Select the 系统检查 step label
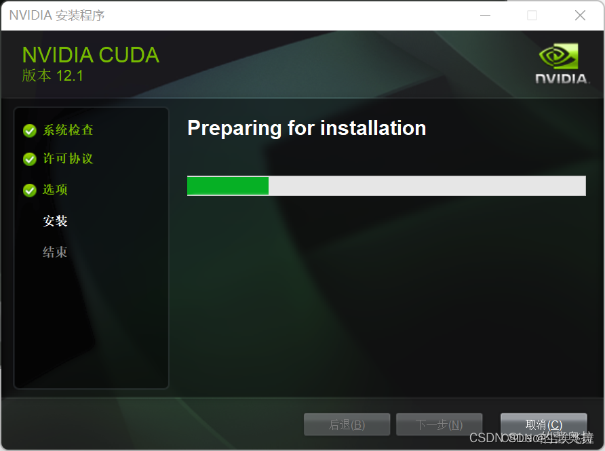This screenshot has height=451, width=605. 68,130
